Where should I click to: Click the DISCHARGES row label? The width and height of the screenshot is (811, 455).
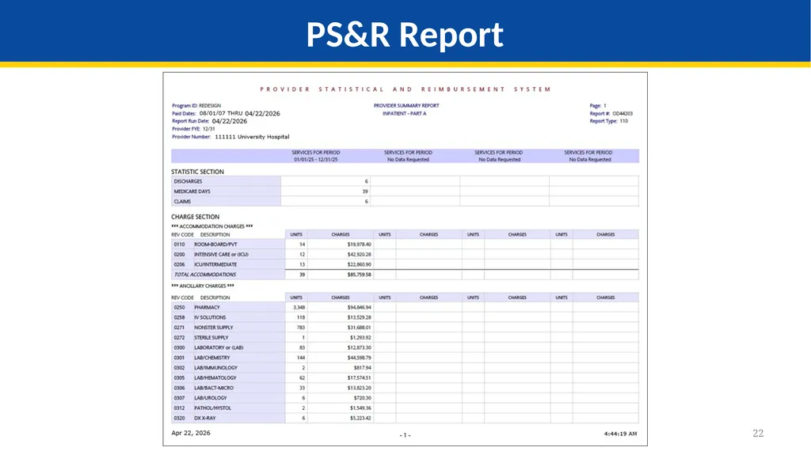pyautogui.click(x=188, y=181)
